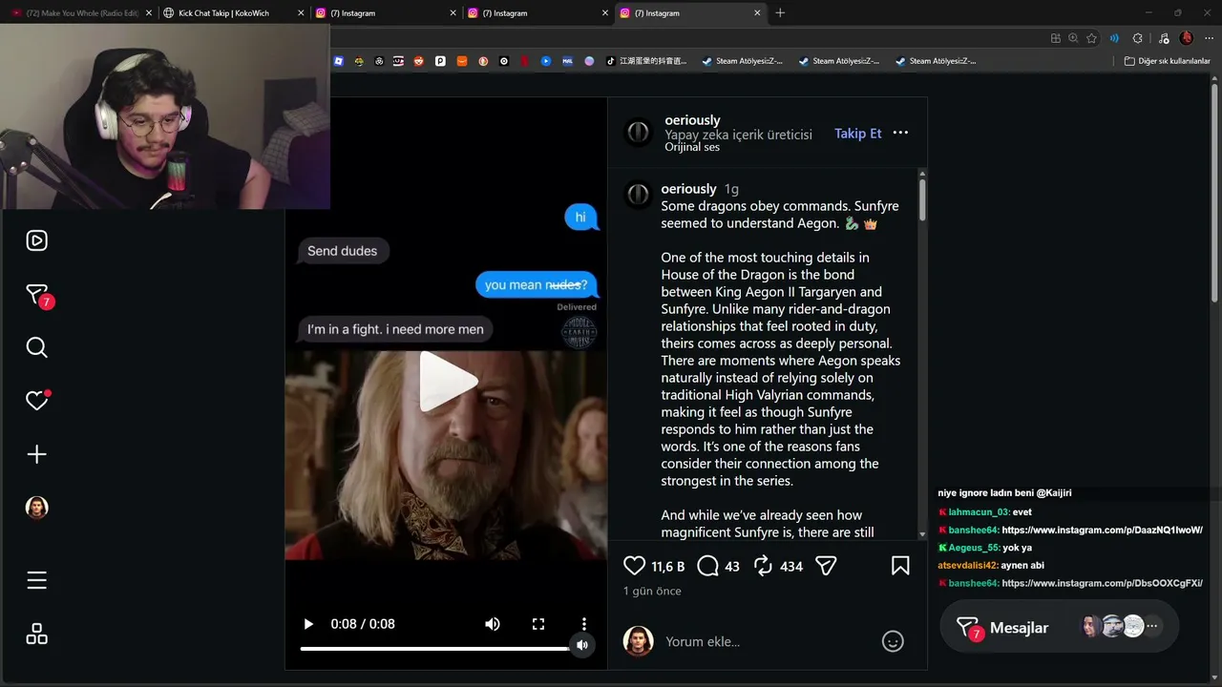
Task: Open the Meta apps grid icon
Action: [x=36, y=634]
